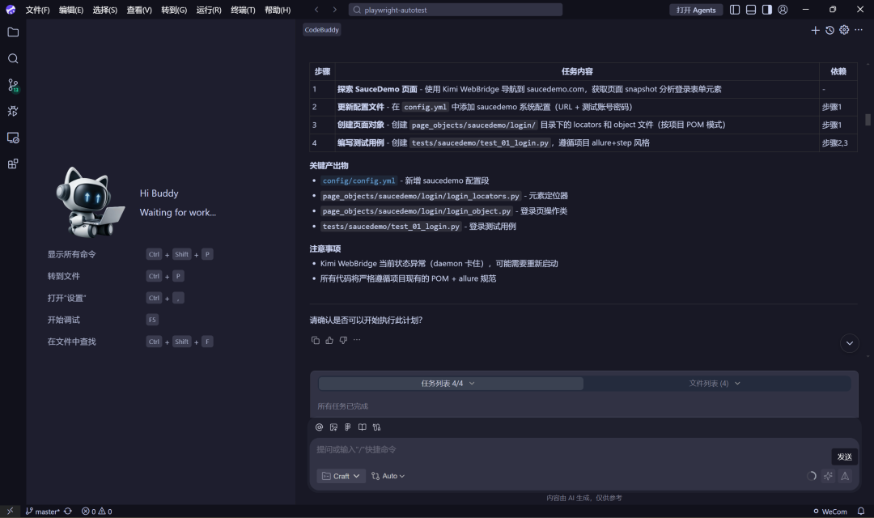Expand the 文件列表 (4) section

pos(715,384)
